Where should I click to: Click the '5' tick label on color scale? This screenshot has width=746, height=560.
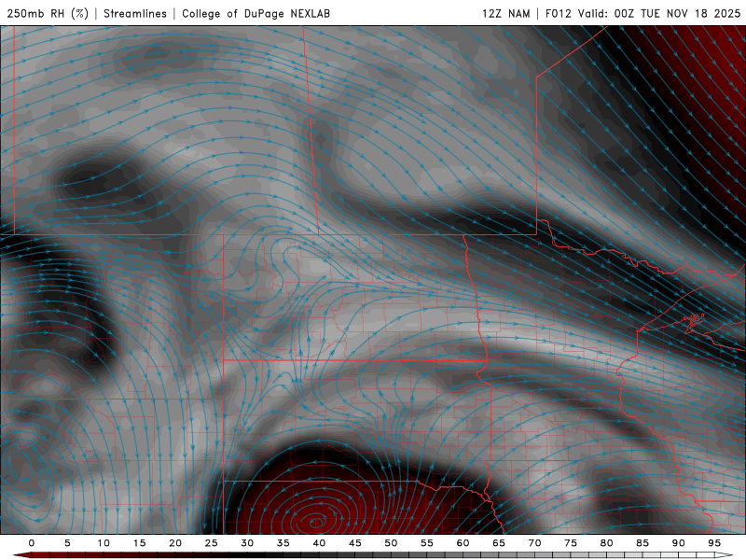67,543
